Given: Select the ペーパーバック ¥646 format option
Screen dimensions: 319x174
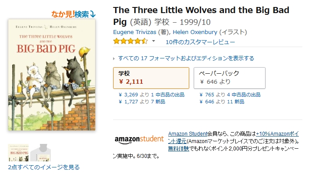Looking at the screenshot, I should [230, 78].
